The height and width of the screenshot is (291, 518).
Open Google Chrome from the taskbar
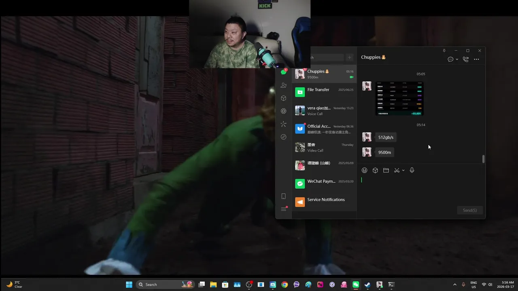284,285
